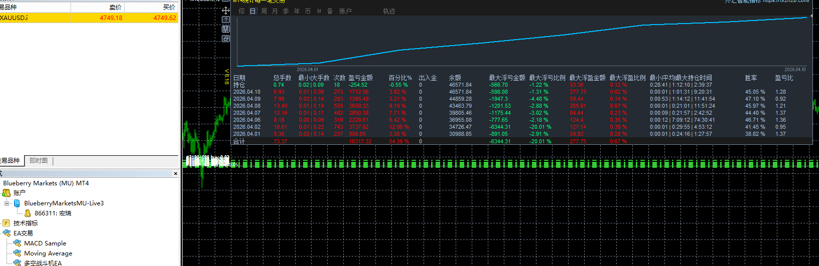The height and width of the screenshot is (266, 819).
Task: Toggle the 月 monthly statistics view
Action: tap(275, 11)
